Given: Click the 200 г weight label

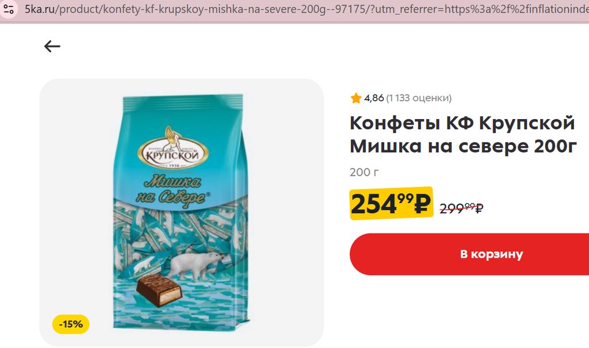Looking at the screenshot, I should (x=364, y=172).
